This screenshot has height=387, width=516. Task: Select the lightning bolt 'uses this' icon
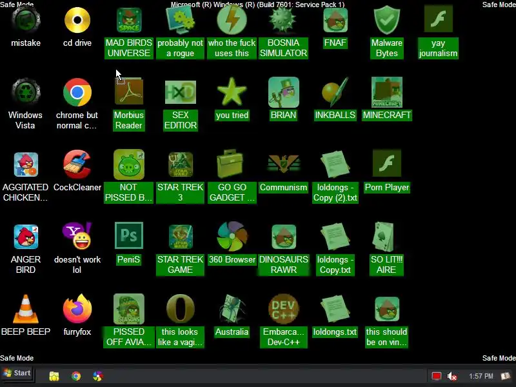(232, 21)
